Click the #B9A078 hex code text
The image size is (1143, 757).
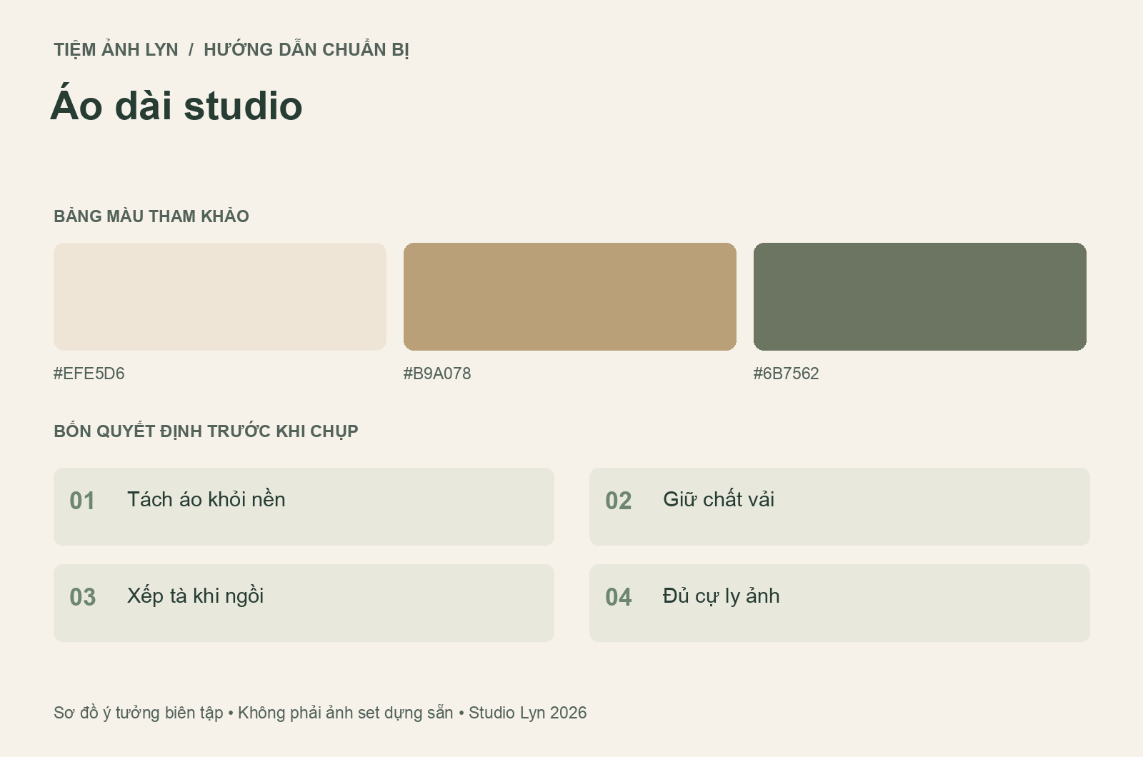437,374
